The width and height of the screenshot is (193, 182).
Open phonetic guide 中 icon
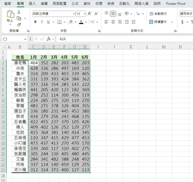point(92,22)
